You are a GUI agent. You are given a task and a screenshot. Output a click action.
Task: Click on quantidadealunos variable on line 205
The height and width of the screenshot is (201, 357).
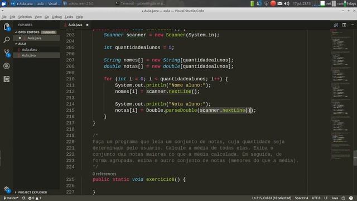tap(138, 47)
